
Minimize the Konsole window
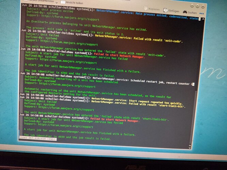(192, 5)
